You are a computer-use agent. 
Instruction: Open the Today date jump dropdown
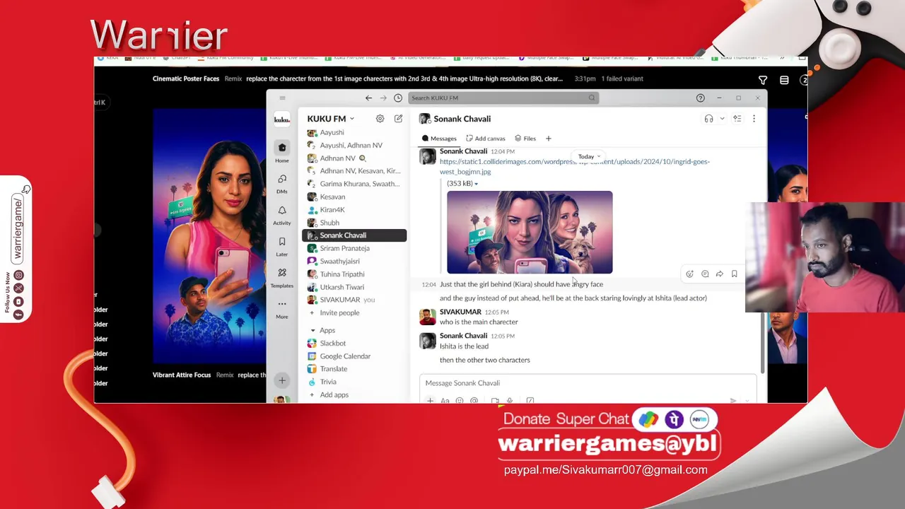pos(588,157)
